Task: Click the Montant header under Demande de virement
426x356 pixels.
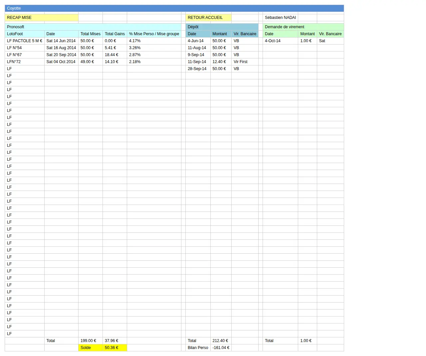Action: click(x=308, y=34)
